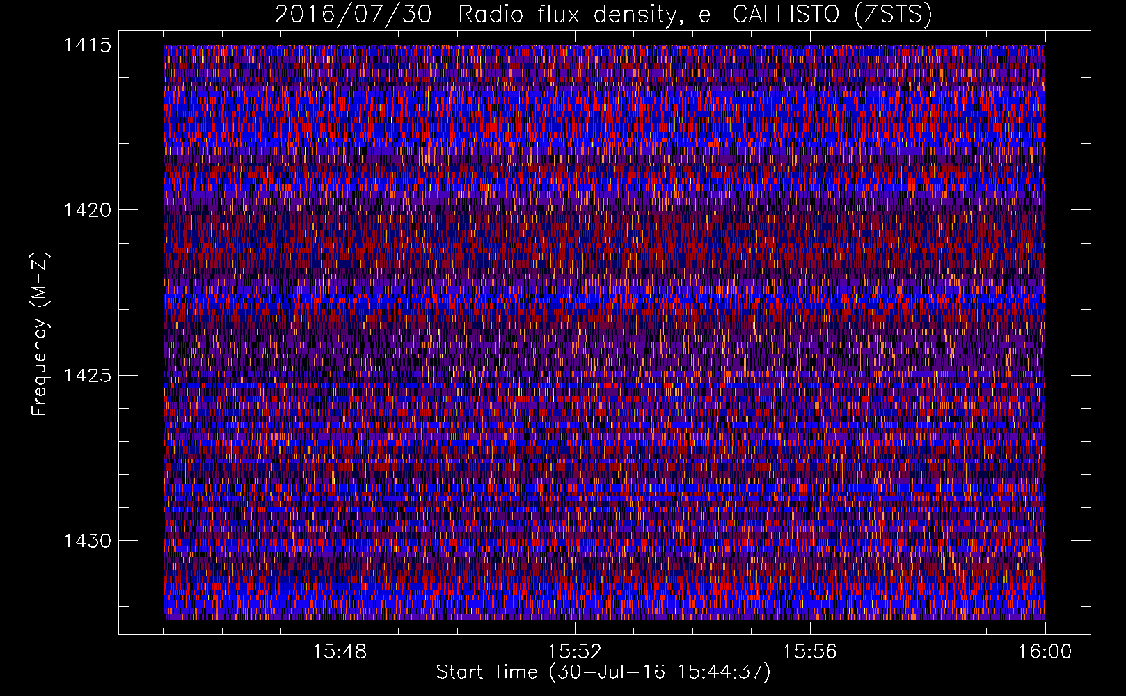Image resolution: width=1126 pixels, height=696 pixels.
Task: Click the 'Frequency (MHZ)' axis label
Action: coord(40,334)
